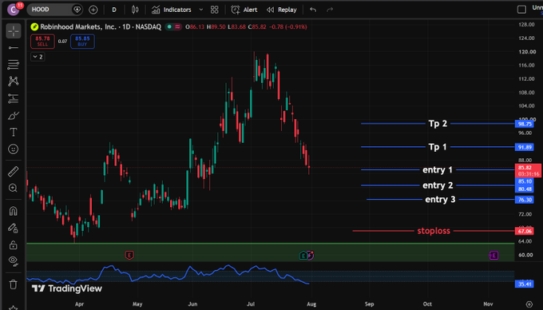
Task: Toggle the green market status dot
Action: (x=169, y=26)
